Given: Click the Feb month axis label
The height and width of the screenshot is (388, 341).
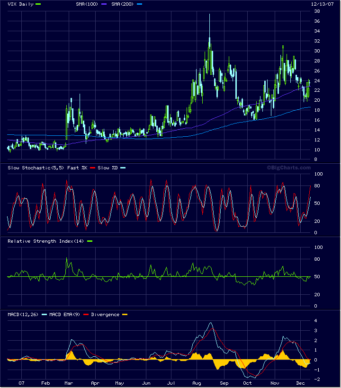Looking at the screenshot, I should point(45,383).
